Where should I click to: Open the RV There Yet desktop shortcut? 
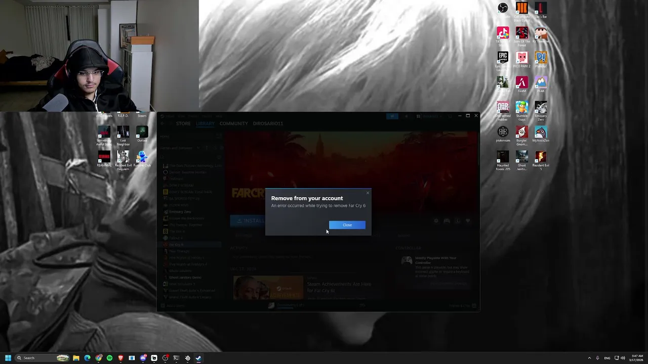point(541,35)
